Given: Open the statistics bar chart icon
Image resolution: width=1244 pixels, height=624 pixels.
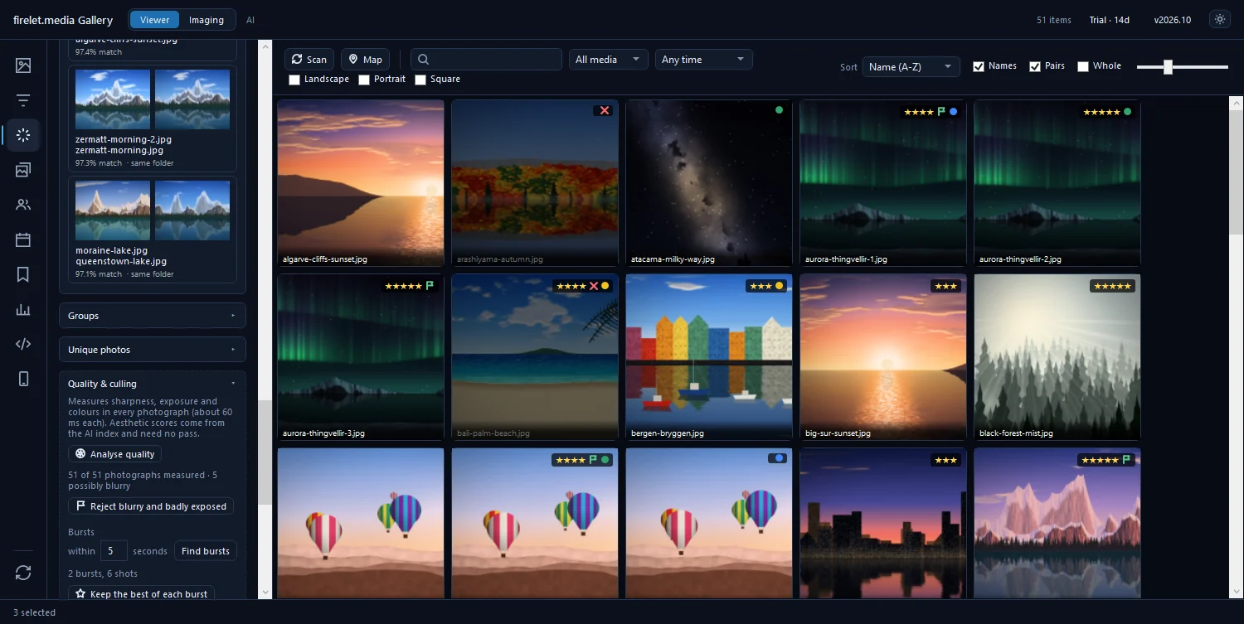Looking at the screenshot, I should pyautogui.click(x=23, y=309).
